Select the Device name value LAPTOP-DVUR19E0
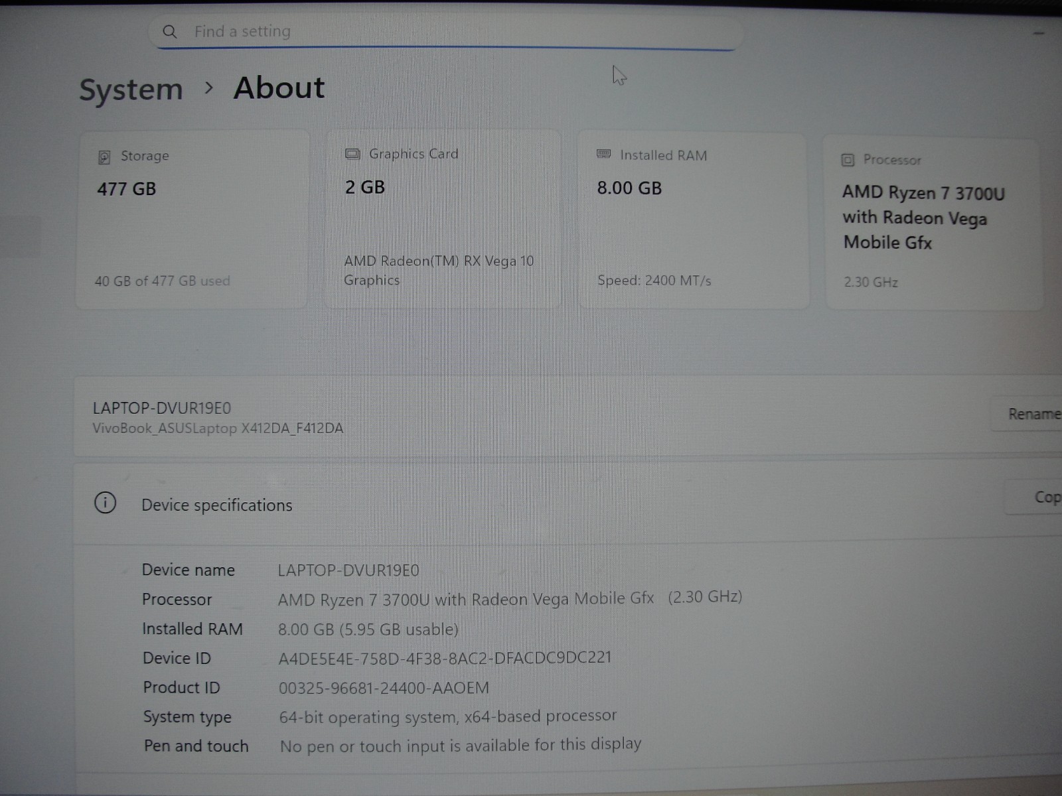 pos(348,570)
